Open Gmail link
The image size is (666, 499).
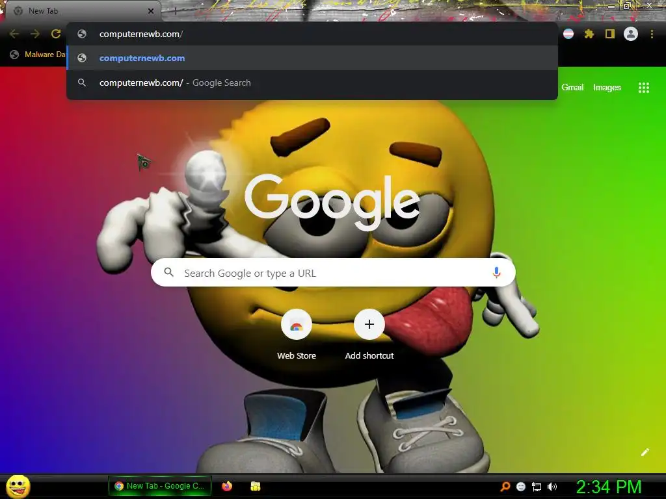coord(572,88)
